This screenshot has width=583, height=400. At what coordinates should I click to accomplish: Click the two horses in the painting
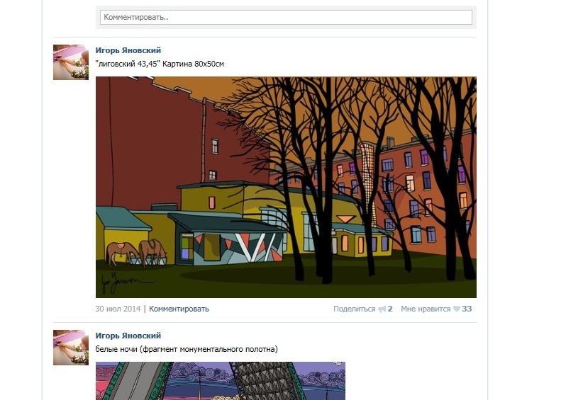136,253
